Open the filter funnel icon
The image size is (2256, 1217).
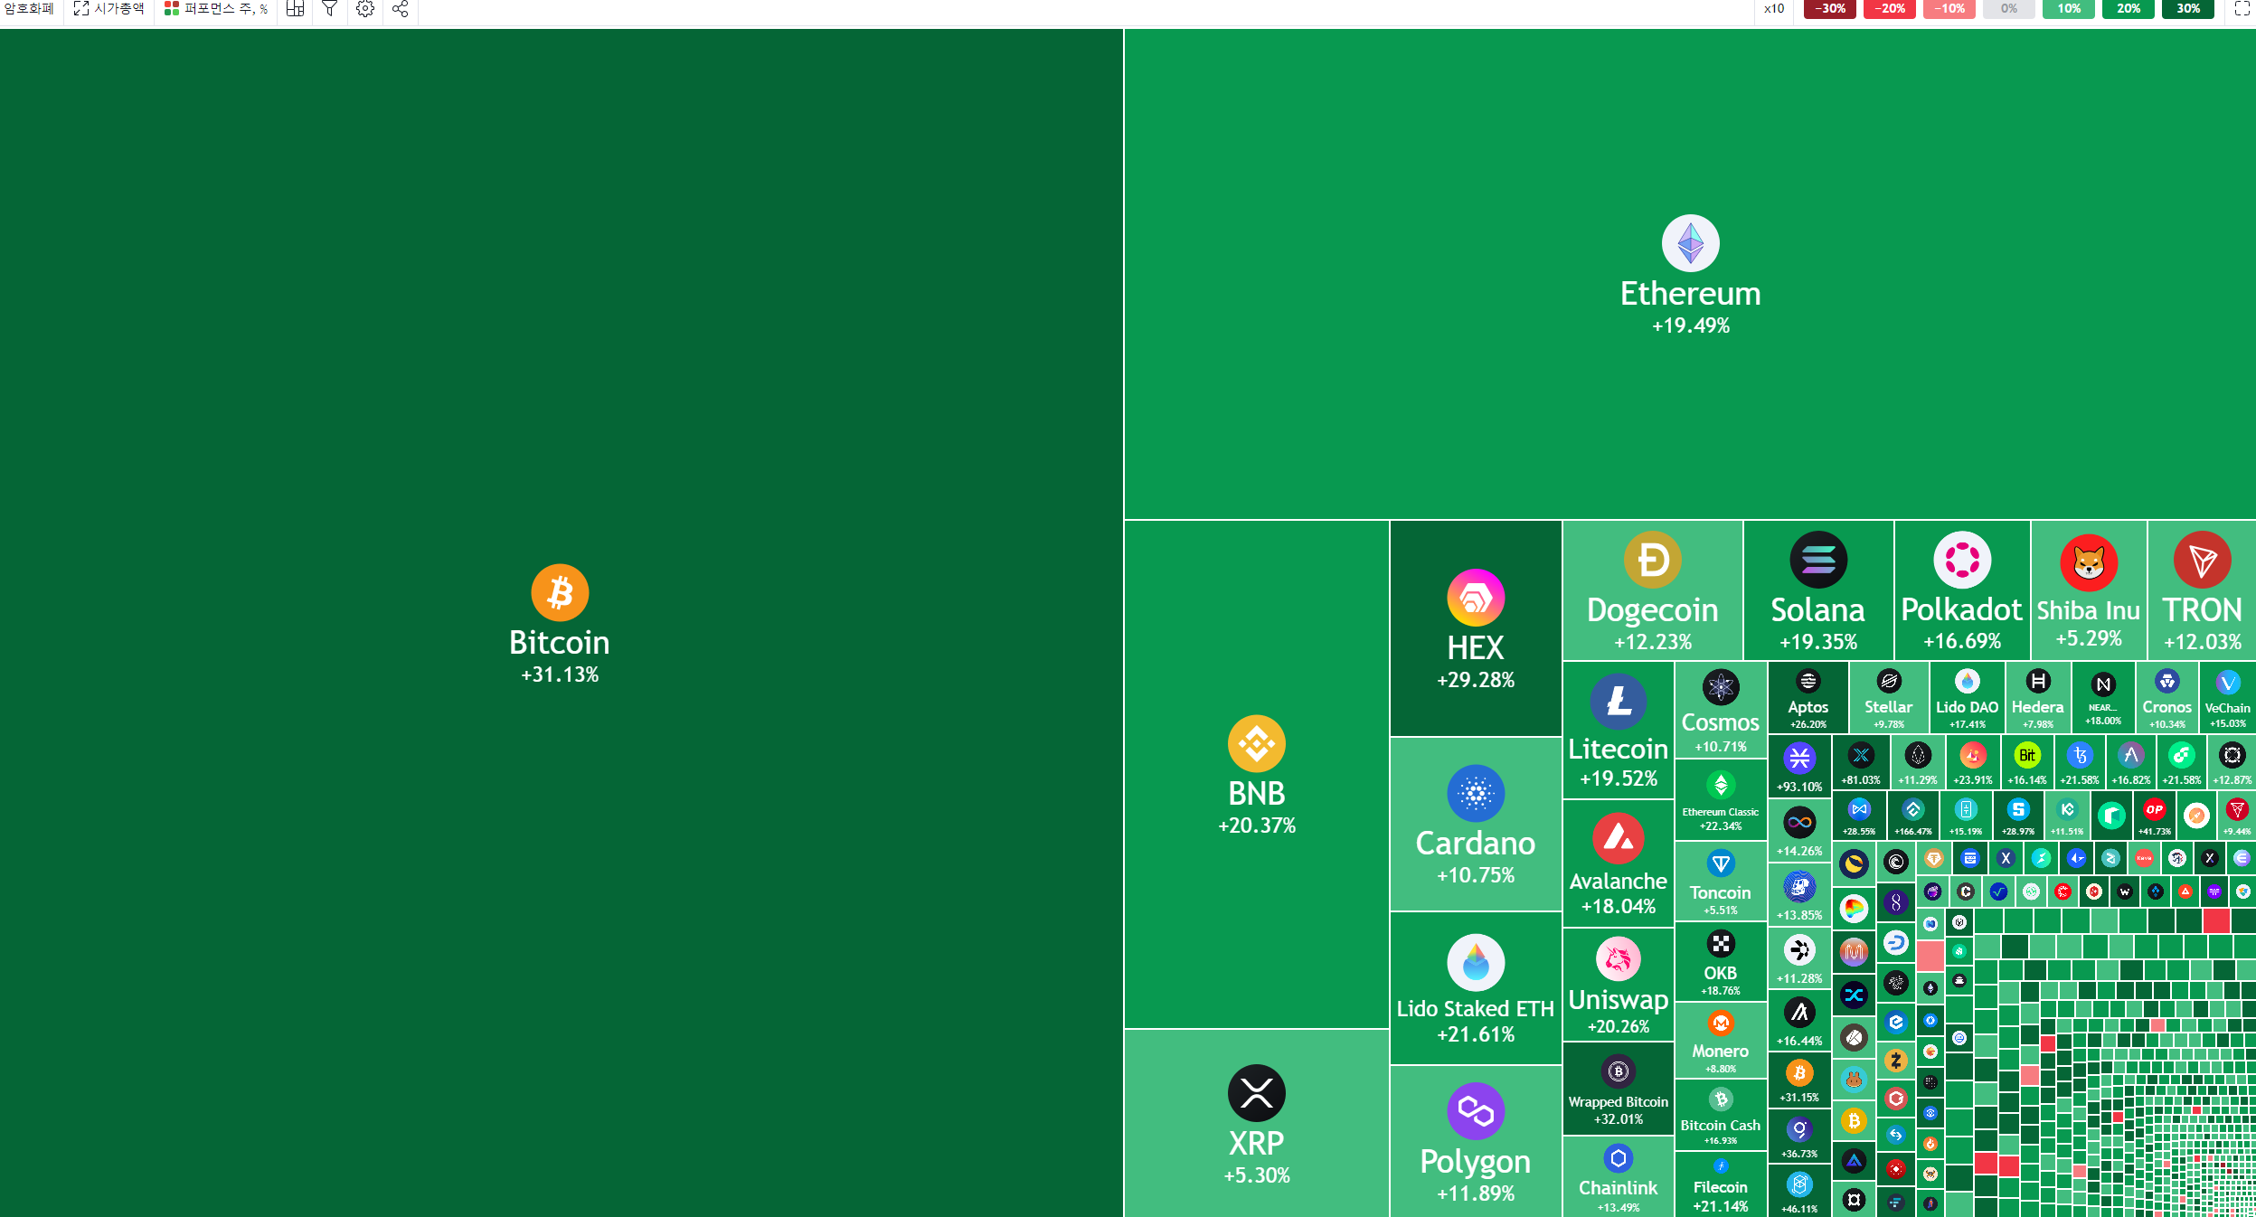(330, 9)
